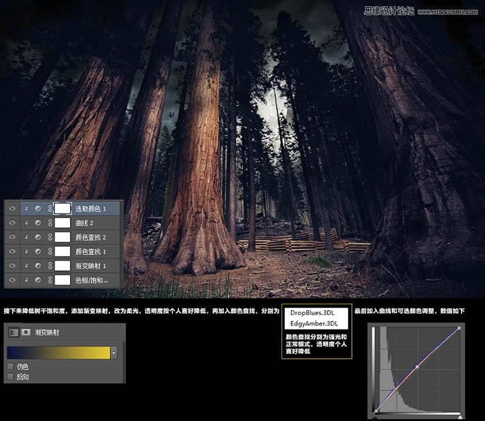Click the adjustment icon of 选取颜色 1 layer
The width and height of the screenshot is (485, 421).
point(37,208)
